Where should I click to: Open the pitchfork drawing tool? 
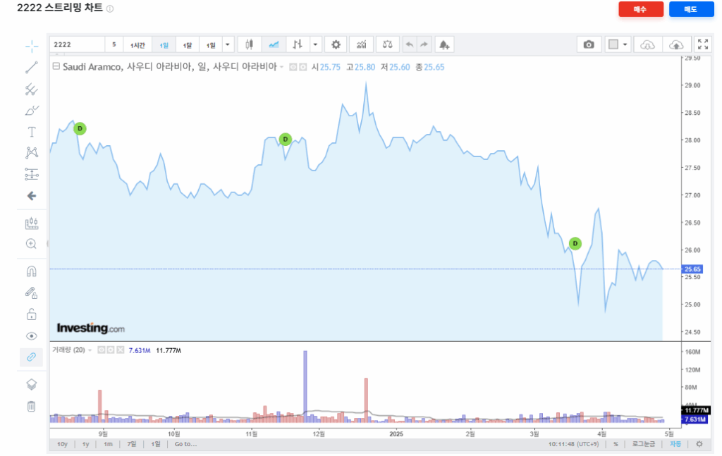pyautogui.click(x=32, y=90)
